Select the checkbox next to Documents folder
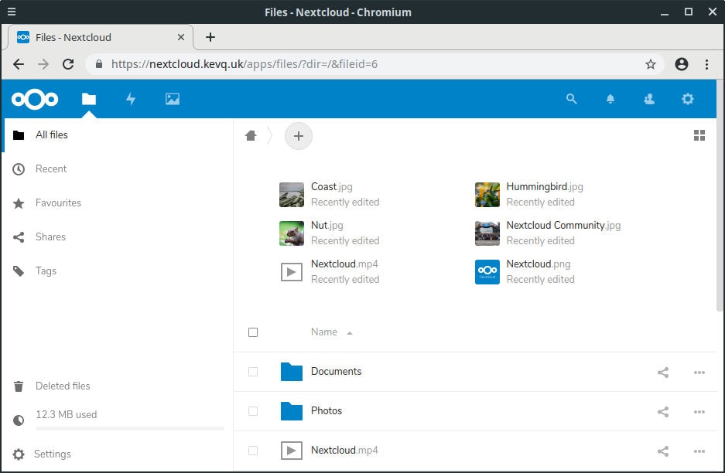 pos(253,372)
